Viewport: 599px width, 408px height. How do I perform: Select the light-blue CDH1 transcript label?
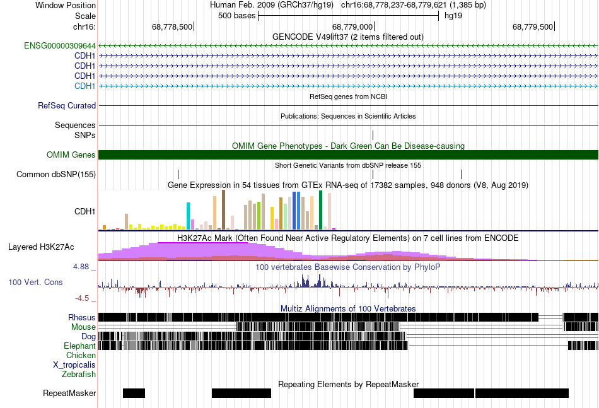(x=85, y=86)
